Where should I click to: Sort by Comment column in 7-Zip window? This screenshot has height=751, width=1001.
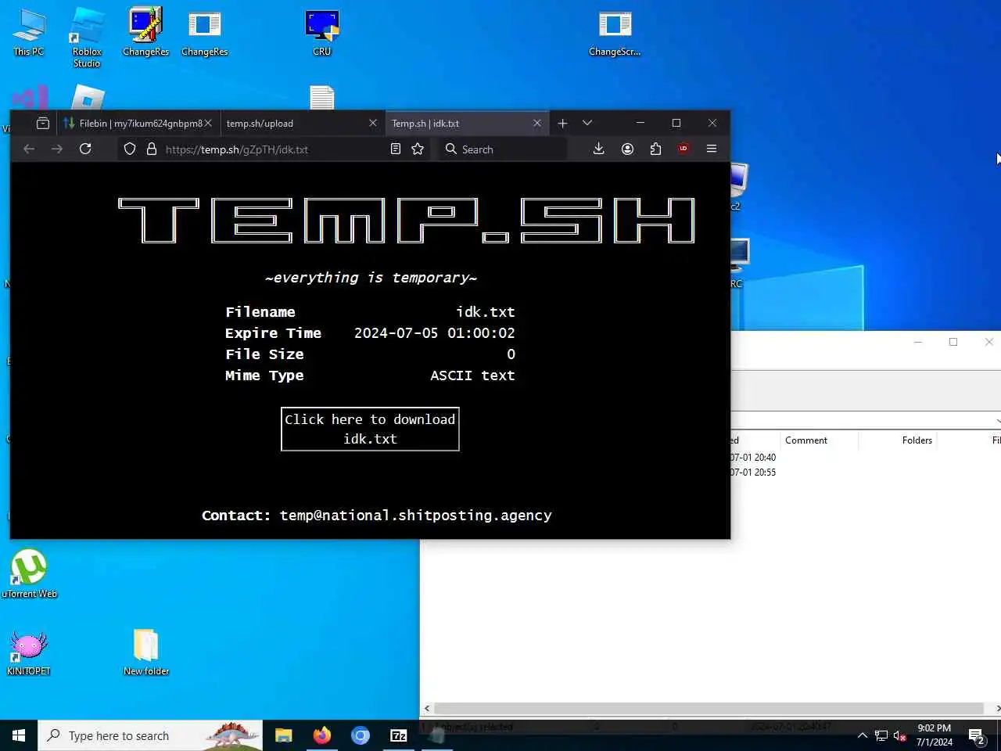[818, 440]
